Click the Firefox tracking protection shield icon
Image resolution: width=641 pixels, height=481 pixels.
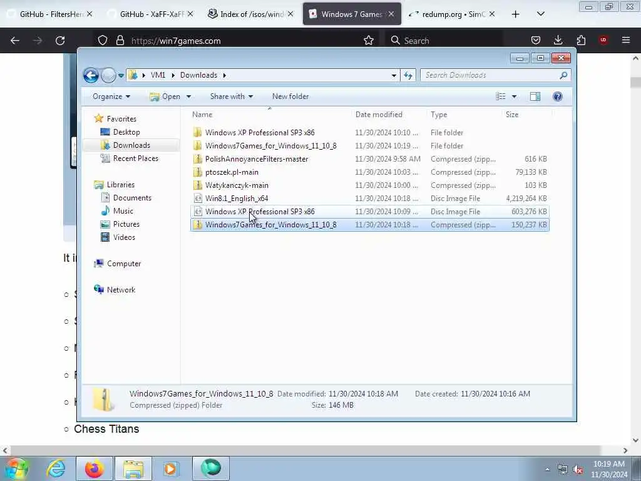(x=103, y=41)
